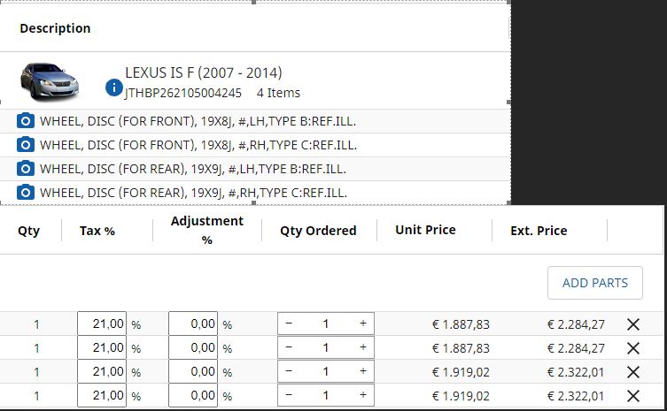Increase Qty Ordered in the first row
Image resolution: width=667 pixels, height=411 pixels.
tap(363, 324)
